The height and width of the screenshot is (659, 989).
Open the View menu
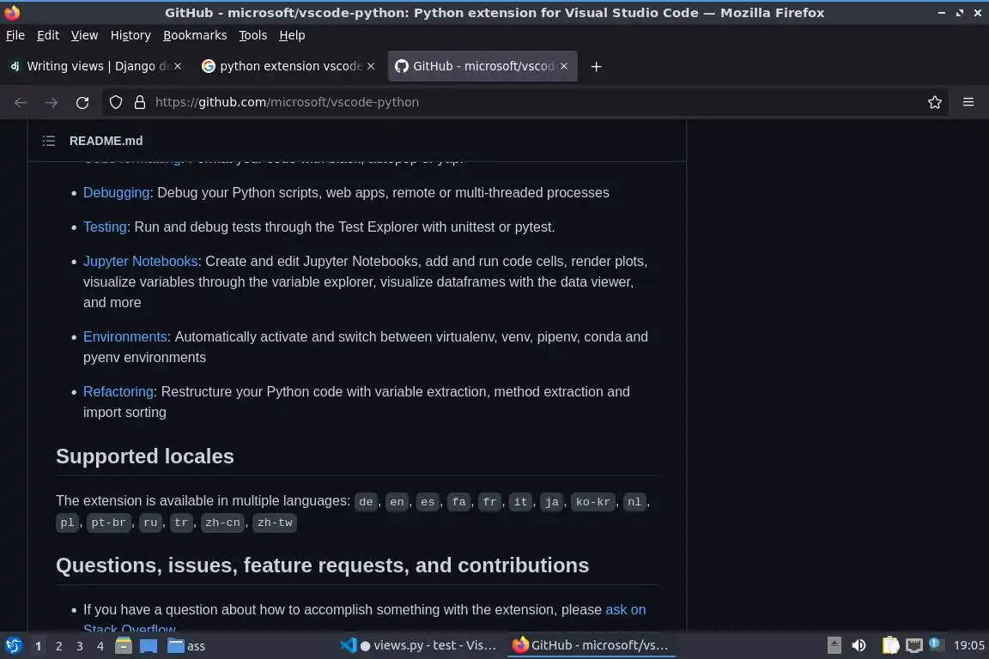click(x=84, y=35)
